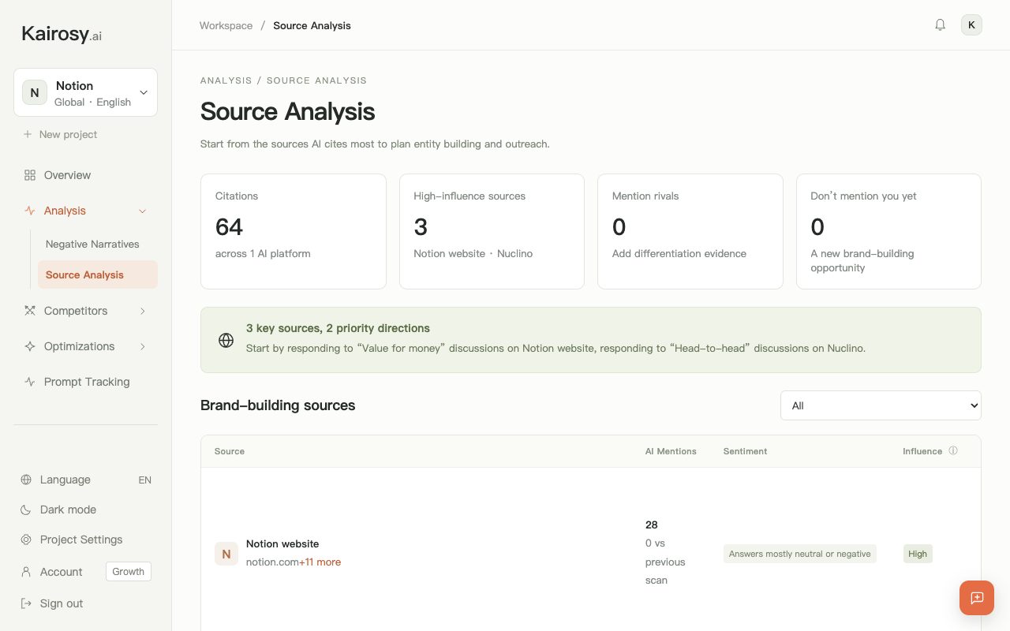Open the orange feedback chat button
1010x631 pixels.
point(977,598)
